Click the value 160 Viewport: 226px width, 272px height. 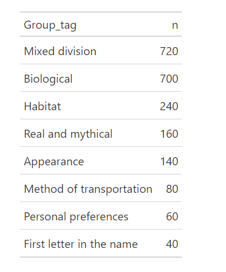coord(169,134)
